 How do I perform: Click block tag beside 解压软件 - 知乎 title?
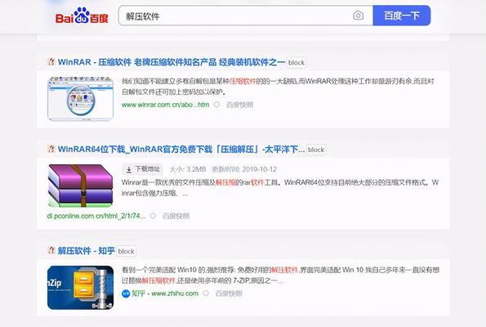click(x=126, y=251)
